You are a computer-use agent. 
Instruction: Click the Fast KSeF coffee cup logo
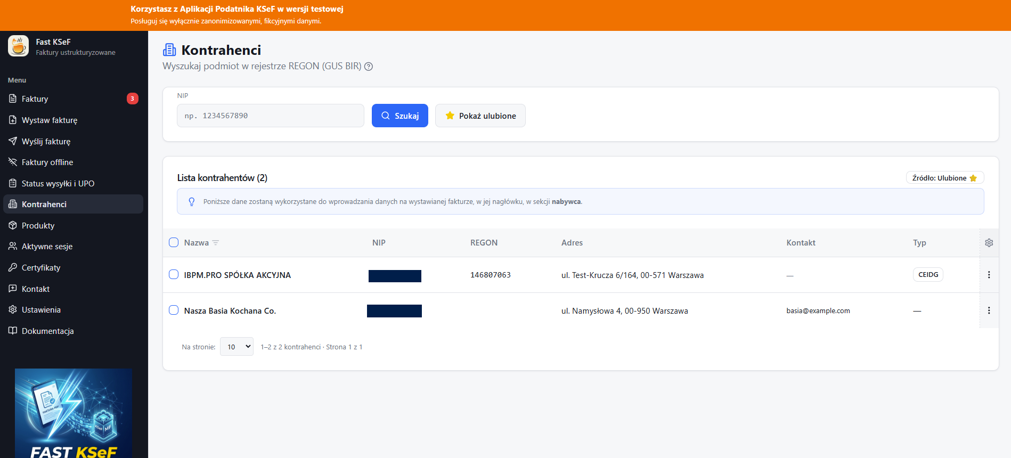[19, 46]
